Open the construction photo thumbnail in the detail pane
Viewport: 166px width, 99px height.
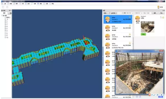coord(147,27)
